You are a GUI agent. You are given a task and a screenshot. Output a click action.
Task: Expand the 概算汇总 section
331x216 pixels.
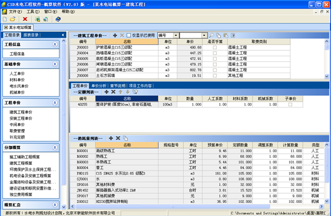(55, 205)
